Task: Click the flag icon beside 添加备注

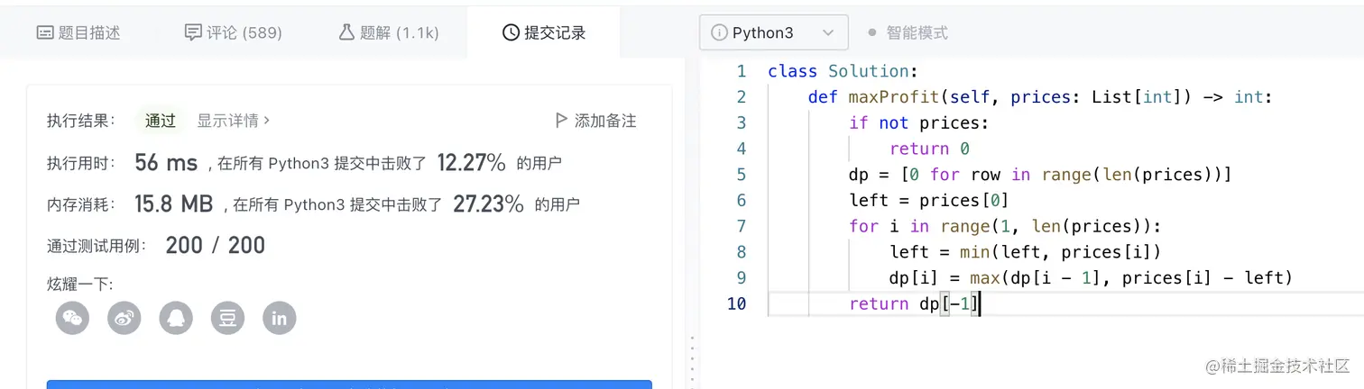Action: (x=561, y=120)
